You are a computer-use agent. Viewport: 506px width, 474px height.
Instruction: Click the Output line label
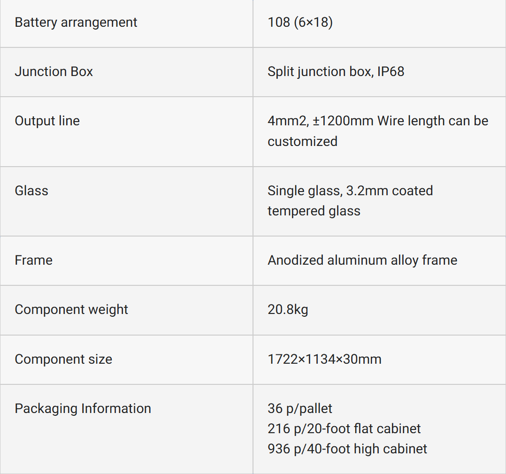point(47,121)
